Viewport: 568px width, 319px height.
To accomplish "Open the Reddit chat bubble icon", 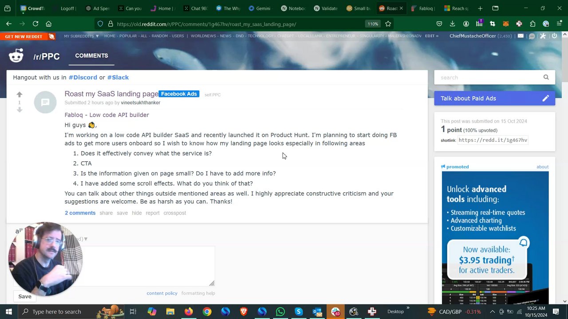I will click(532, 36).
